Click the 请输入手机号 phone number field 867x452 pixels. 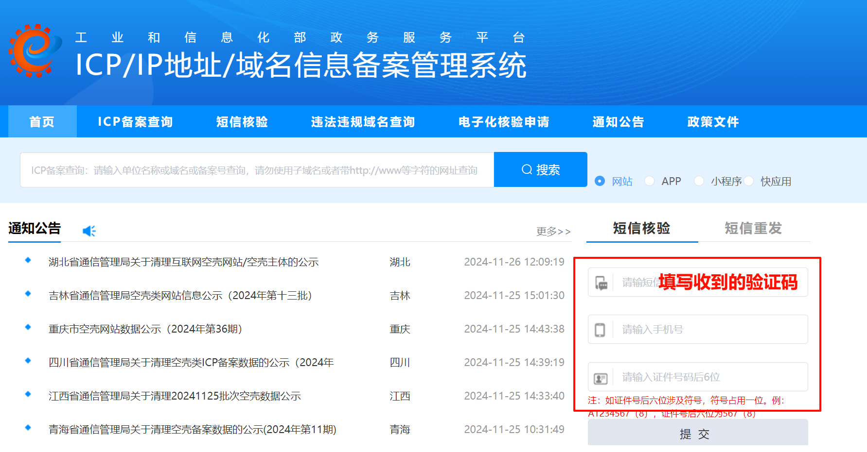[x=710, y=330]
